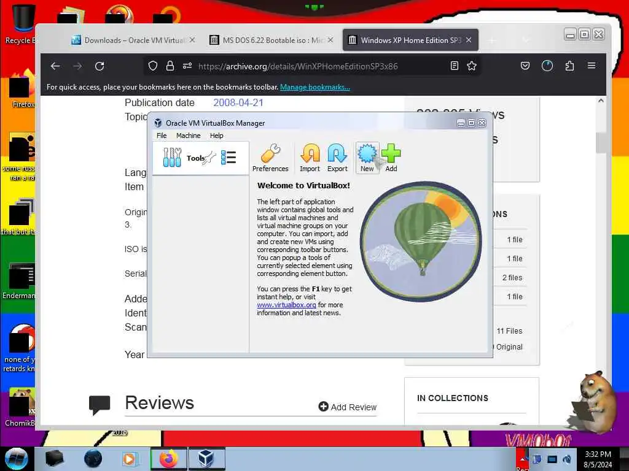Click scroll-up arrow of page scrollbar
Image resolution: width=629 pixels, height=471 pixels.
click(601, 101)
